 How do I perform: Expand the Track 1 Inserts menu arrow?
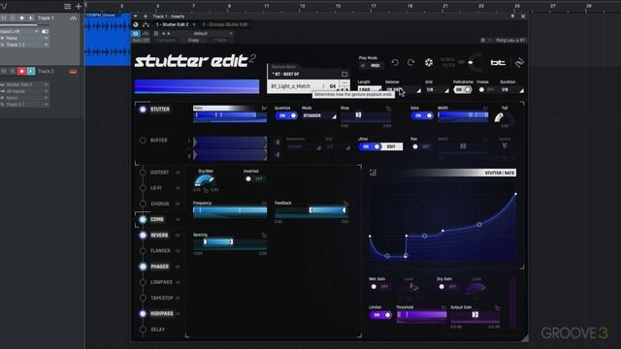click(x=136, y=16)
